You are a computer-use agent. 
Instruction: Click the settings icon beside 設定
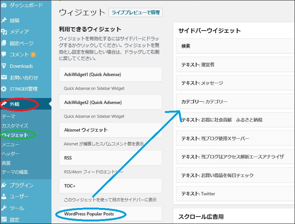coord(4,219)
